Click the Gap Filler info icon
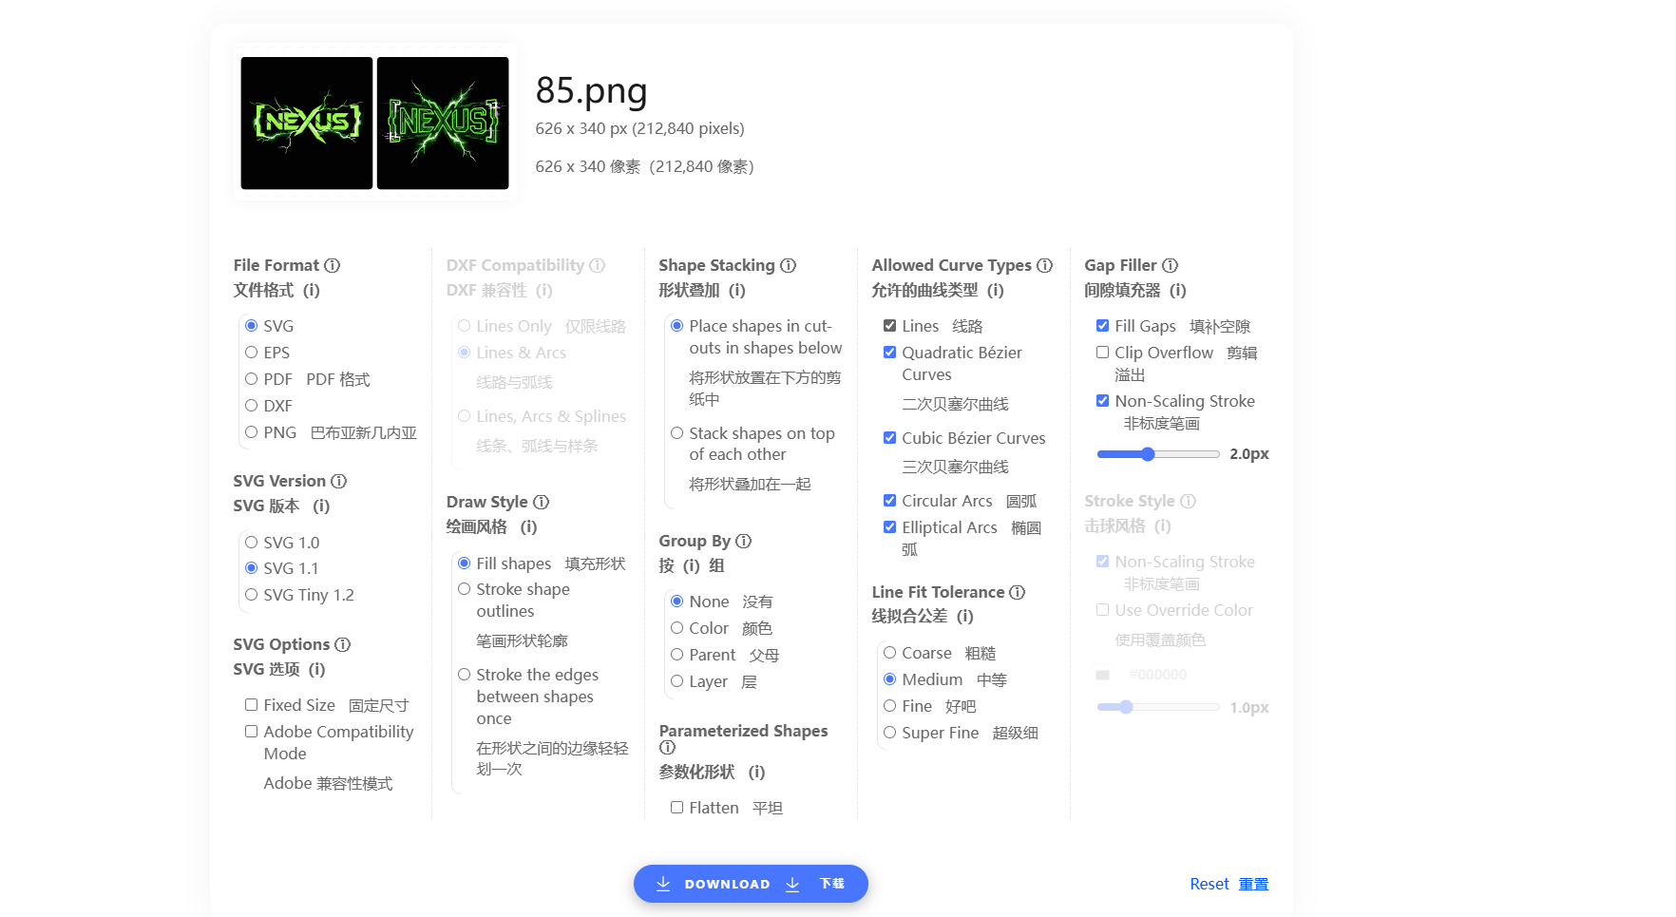 (x=1170, y=266)
